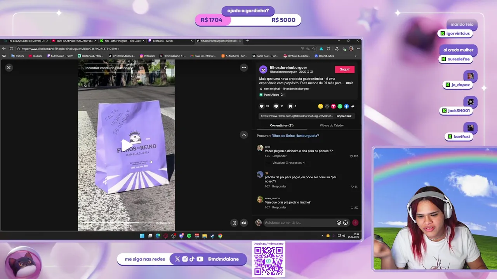
Task: Click 'som original - filhosdoreinoburguer' sound link
Action: coord(286,89)
